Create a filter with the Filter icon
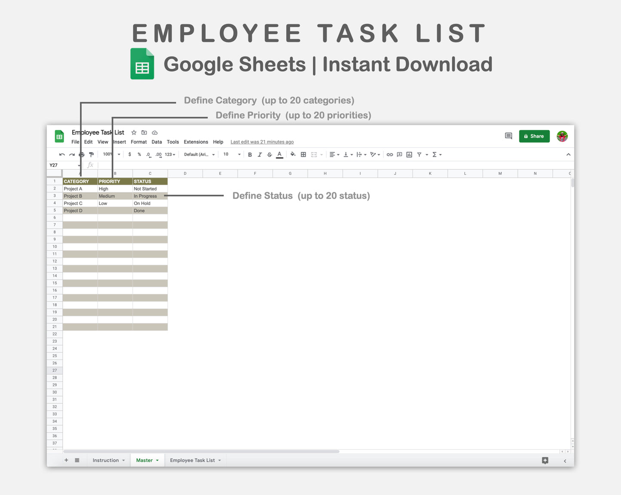This screenshot has width=621, height=495. [x=419, y=154]
